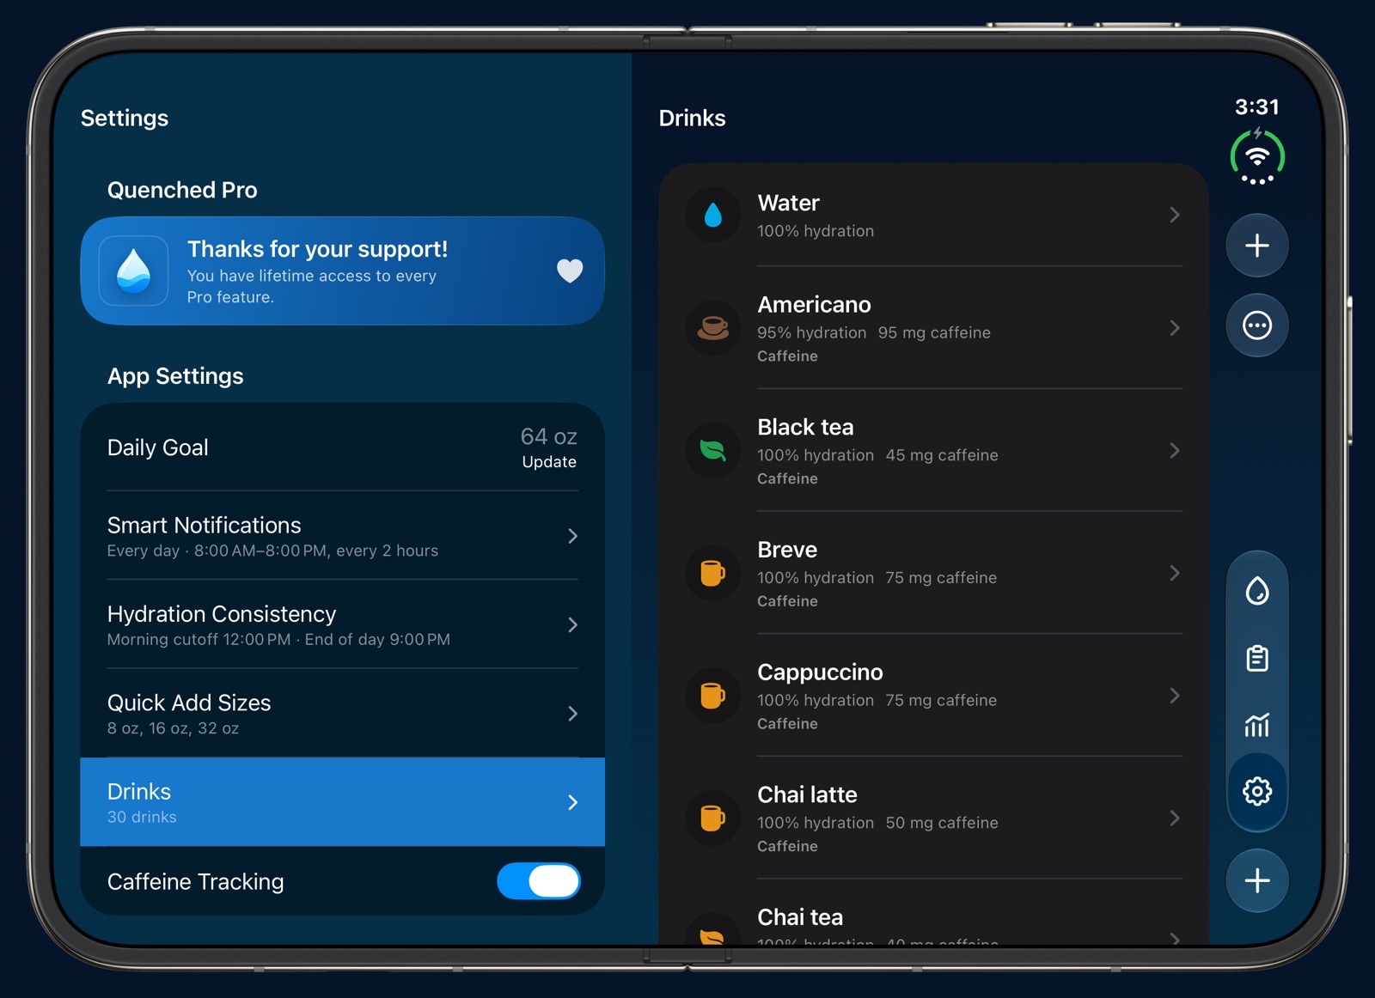The image size is (1375, 998).
Task: Disable the Caffeine Tracking switch
Action: pos(539,881)
